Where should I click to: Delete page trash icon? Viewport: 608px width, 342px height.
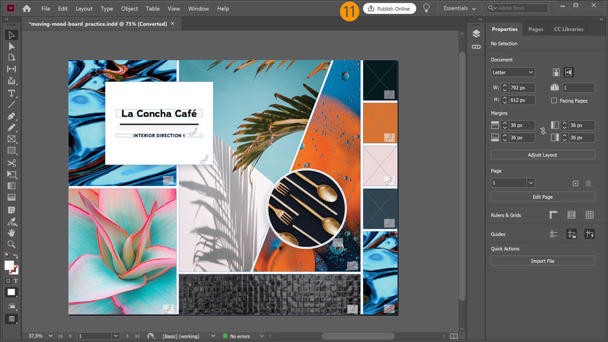[x=588, y=184]
